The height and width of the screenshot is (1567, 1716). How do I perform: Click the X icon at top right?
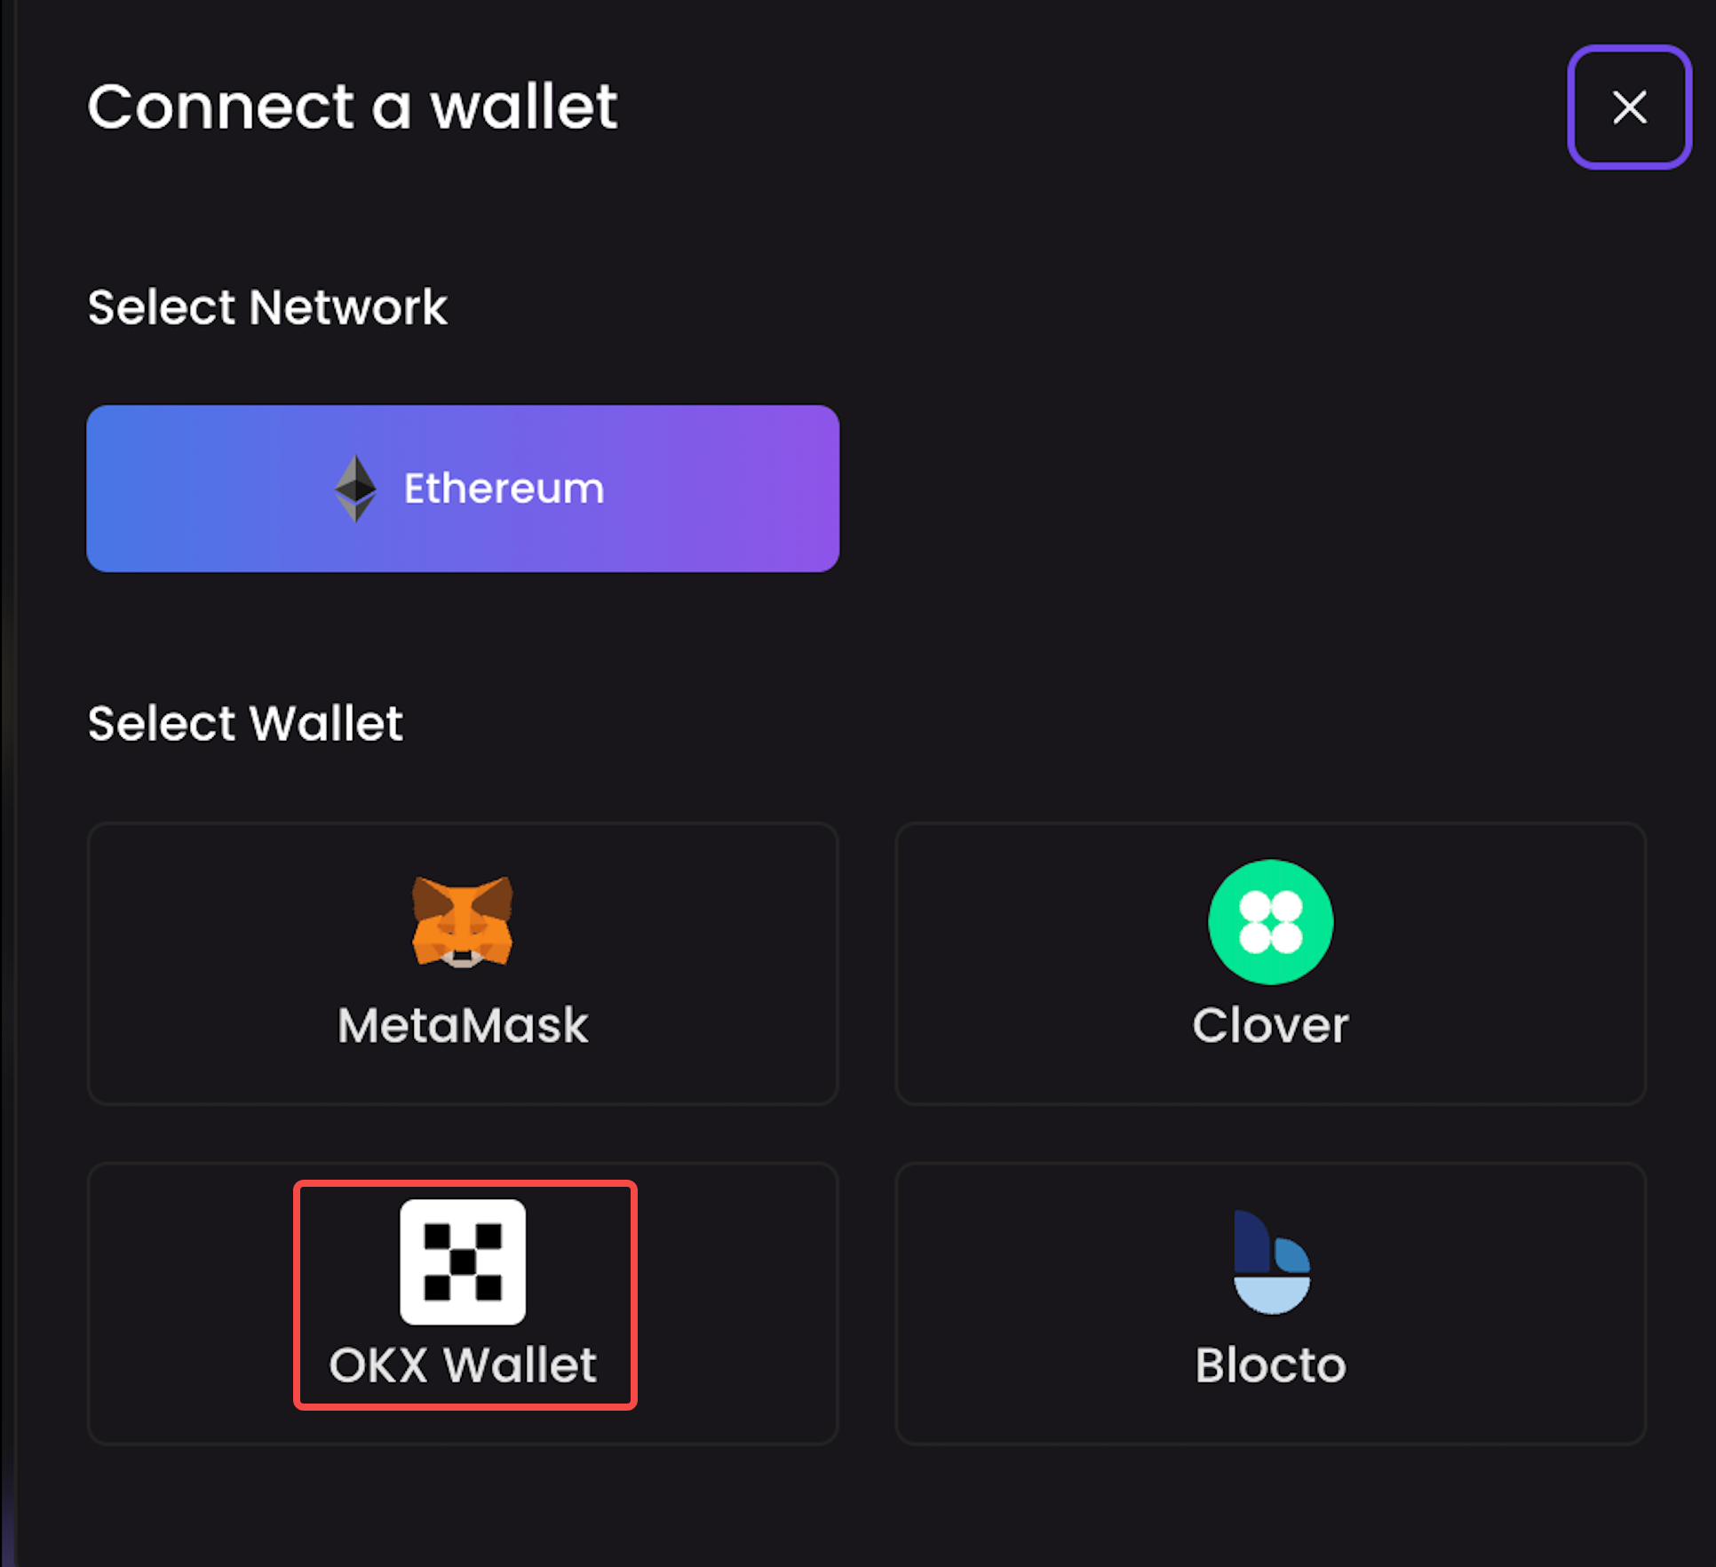coord(1629,107)
